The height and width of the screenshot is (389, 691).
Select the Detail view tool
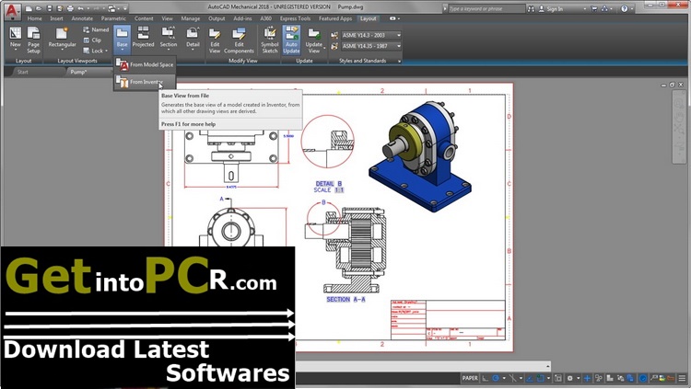[x=193, y=37]
